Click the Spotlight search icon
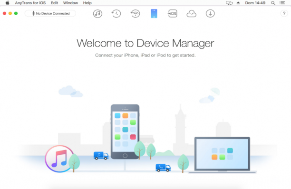The height and width of the screenshot is (189, 291). pos(273,3)
